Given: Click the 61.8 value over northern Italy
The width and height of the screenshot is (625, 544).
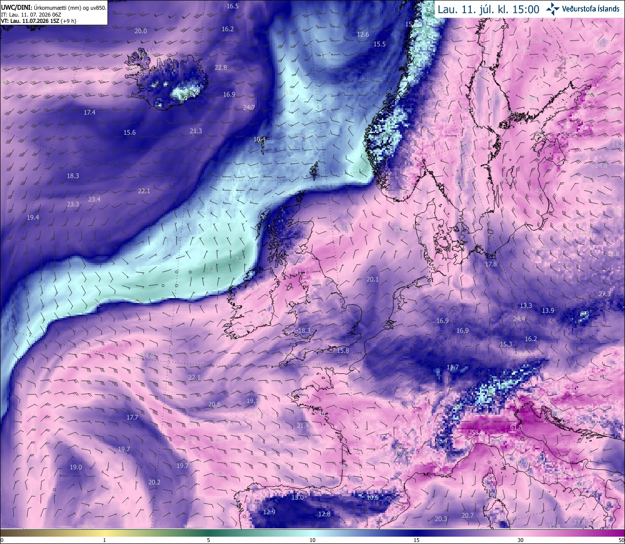Looking at the screenshot, I should pyautogui.click(x=516, y=427).
